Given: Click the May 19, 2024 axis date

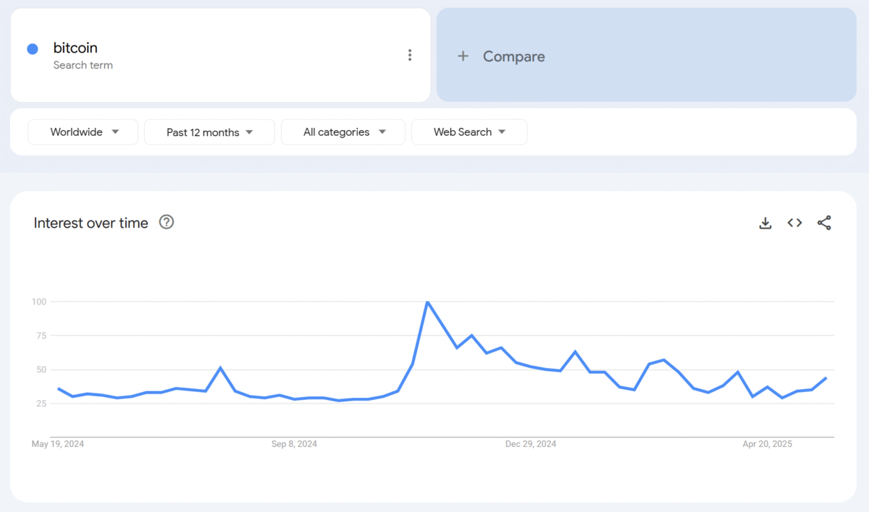Looking at the screenshot, I should pos(58,444).
